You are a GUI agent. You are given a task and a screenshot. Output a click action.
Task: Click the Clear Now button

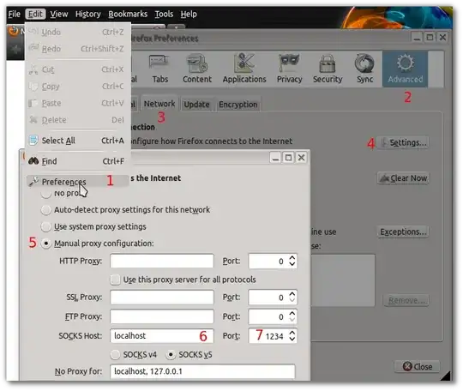[403, 178]
